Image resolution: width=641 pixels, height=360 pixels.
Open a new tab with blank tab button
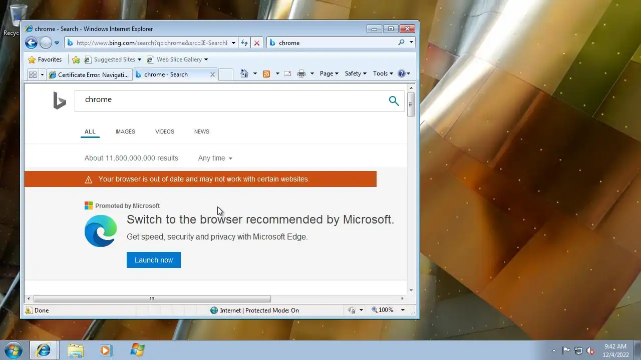tap(226, 74)
